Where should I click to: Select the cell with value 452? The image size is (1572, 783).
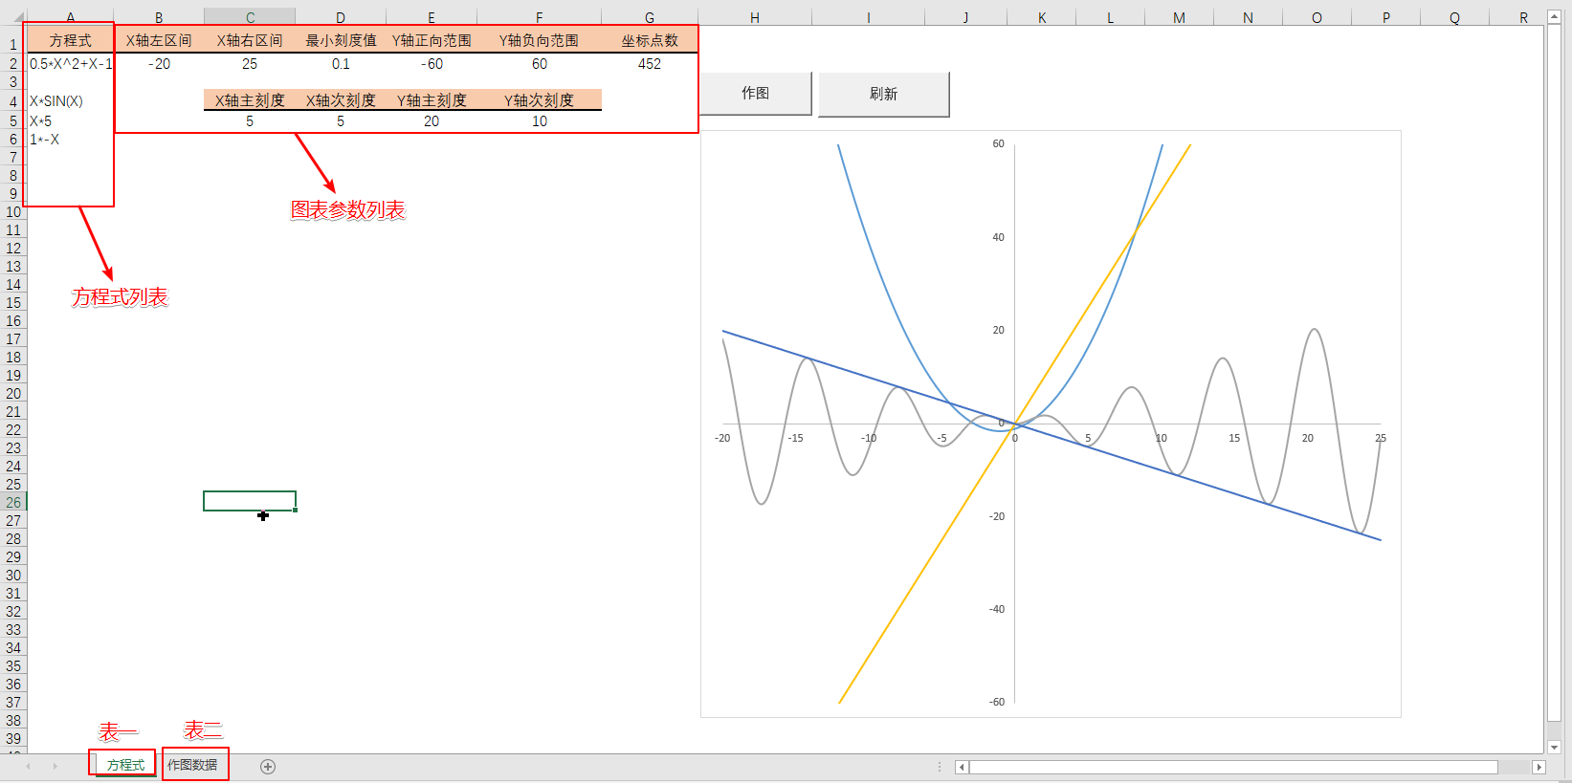coord(650,64)
